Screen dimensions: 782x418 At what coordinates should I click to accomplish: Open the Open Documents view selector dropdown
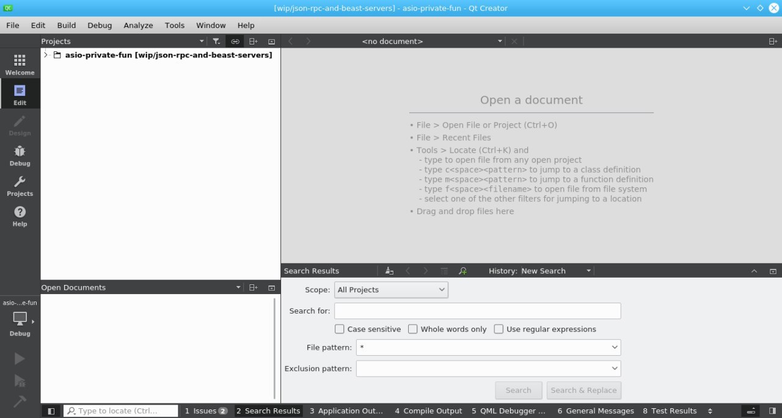click(142, 287)
